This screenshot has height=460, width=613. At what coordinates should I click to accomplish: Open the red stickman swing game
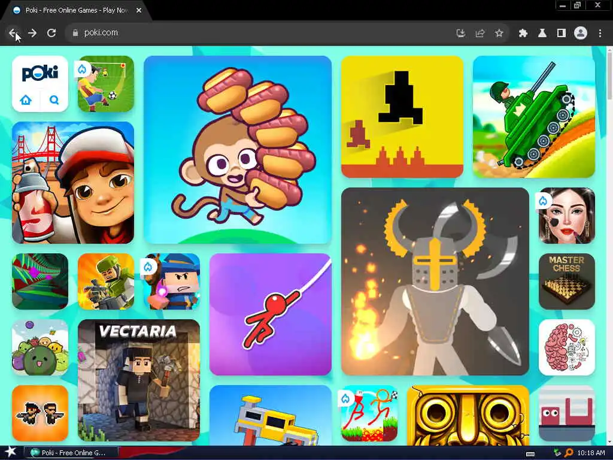click(x=271, y=314)
